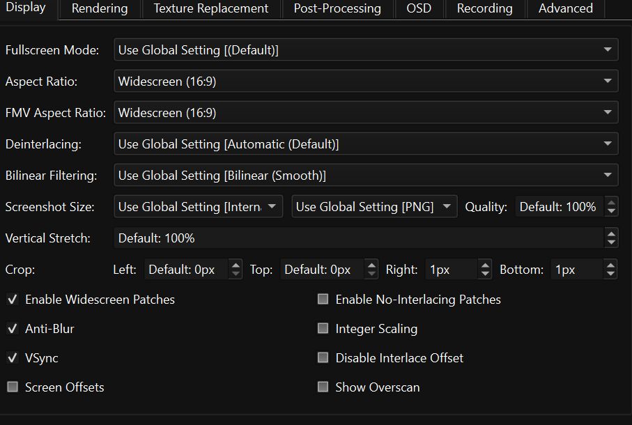Viewport: 632px width, 425px height.
Task: Open the Screenshot Size dropdown
Action: (x=198, y=206)
